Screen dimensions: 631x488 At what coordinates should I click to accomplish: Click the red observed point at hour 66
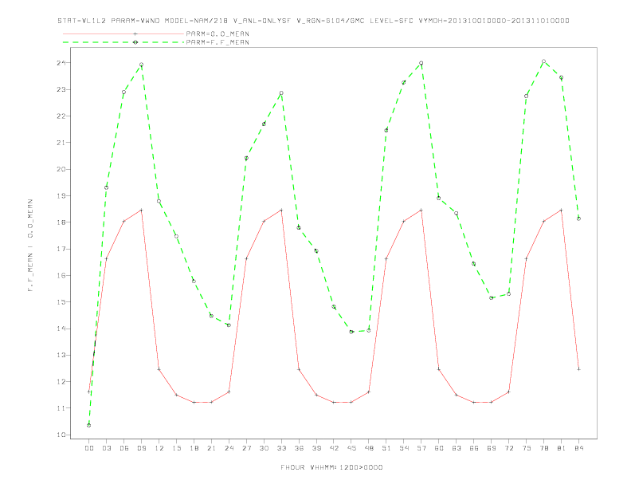(474, 402)
